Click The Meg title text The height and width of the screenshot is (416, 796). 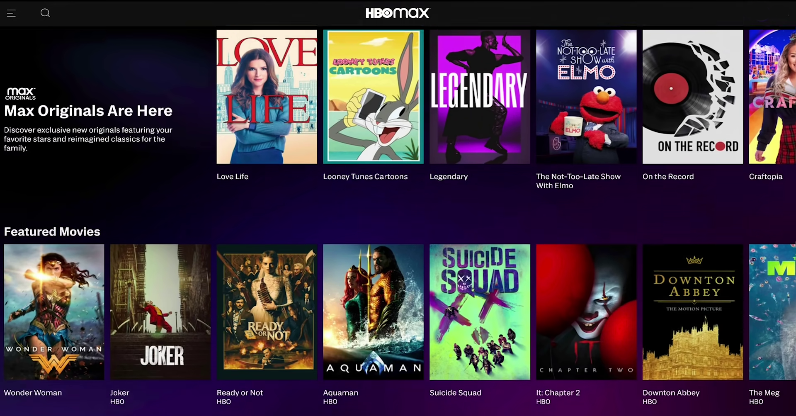[764, 392]
